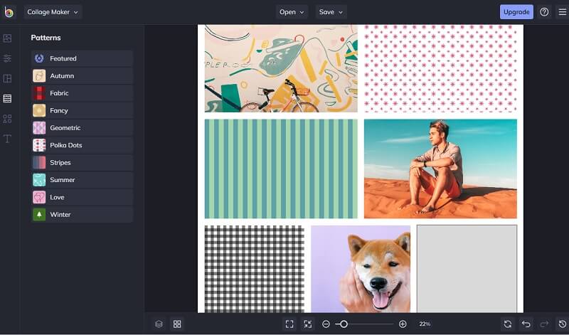Open the Image Manager sidebar icon
The height and width of the screenshot is (335, 569).
pyautogui.click(x=8, y=38)
